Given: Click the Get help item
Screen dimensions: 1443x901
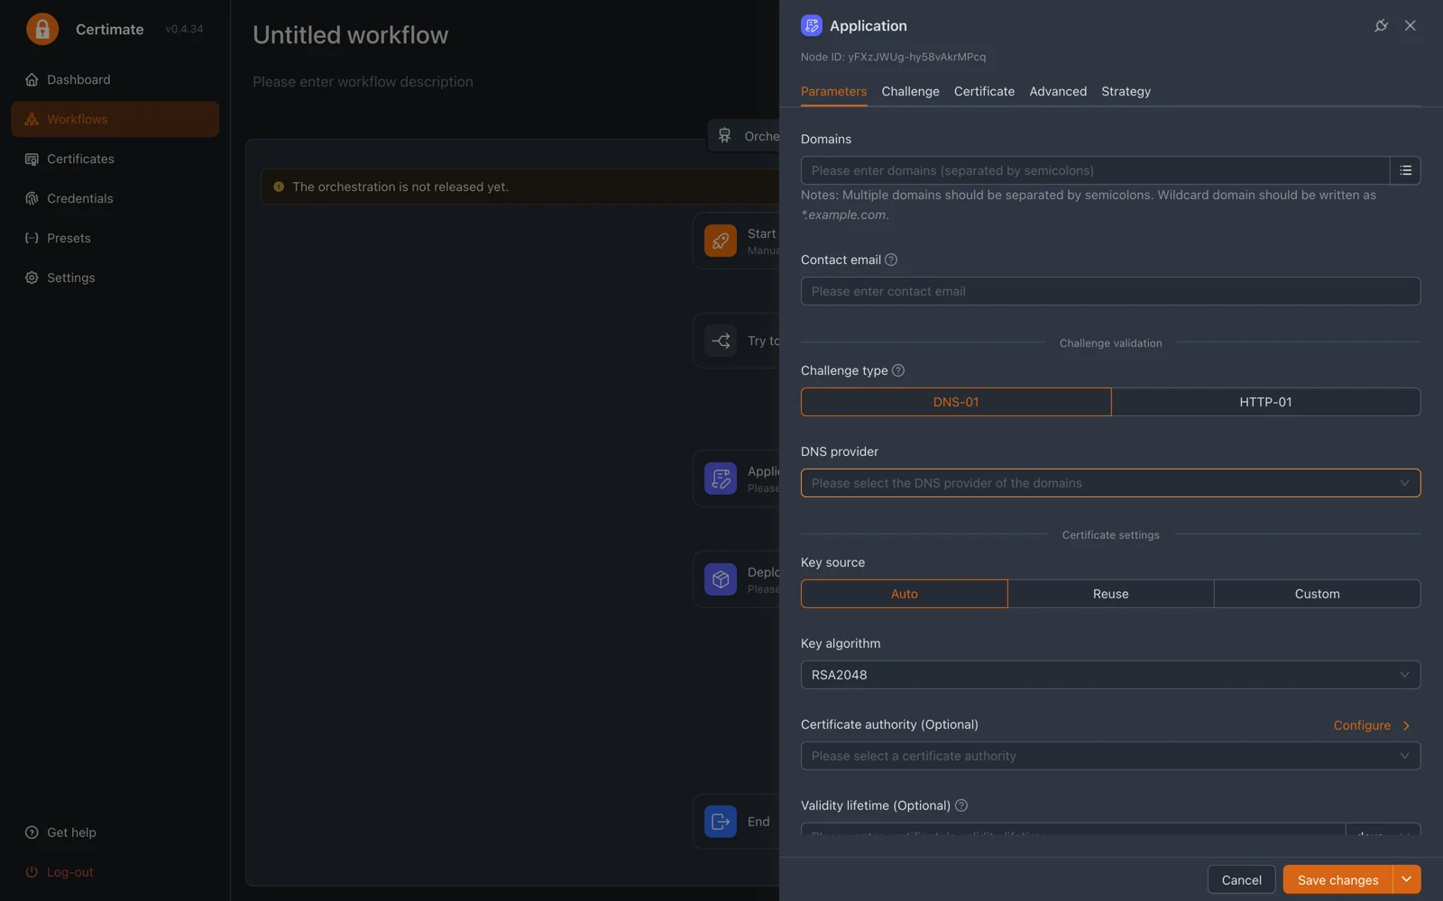Looking at the screenshot, I should (x=115, y=833).
